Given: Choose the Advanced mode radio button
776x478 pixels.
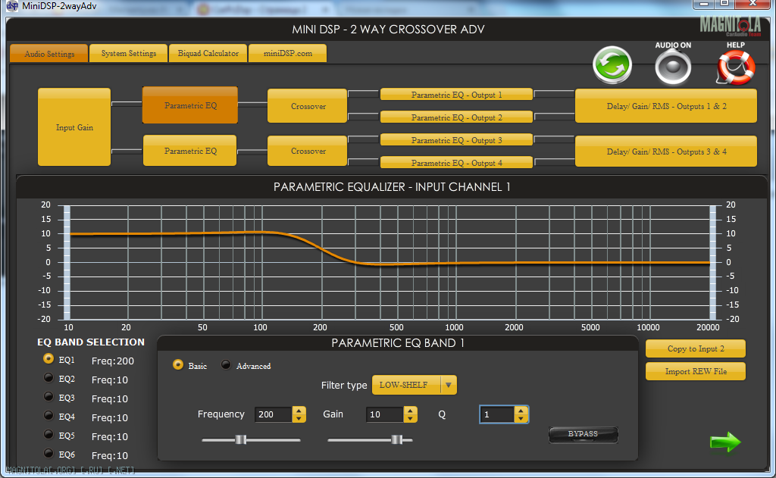Looking at the screenshot, I should pos(226,364).
